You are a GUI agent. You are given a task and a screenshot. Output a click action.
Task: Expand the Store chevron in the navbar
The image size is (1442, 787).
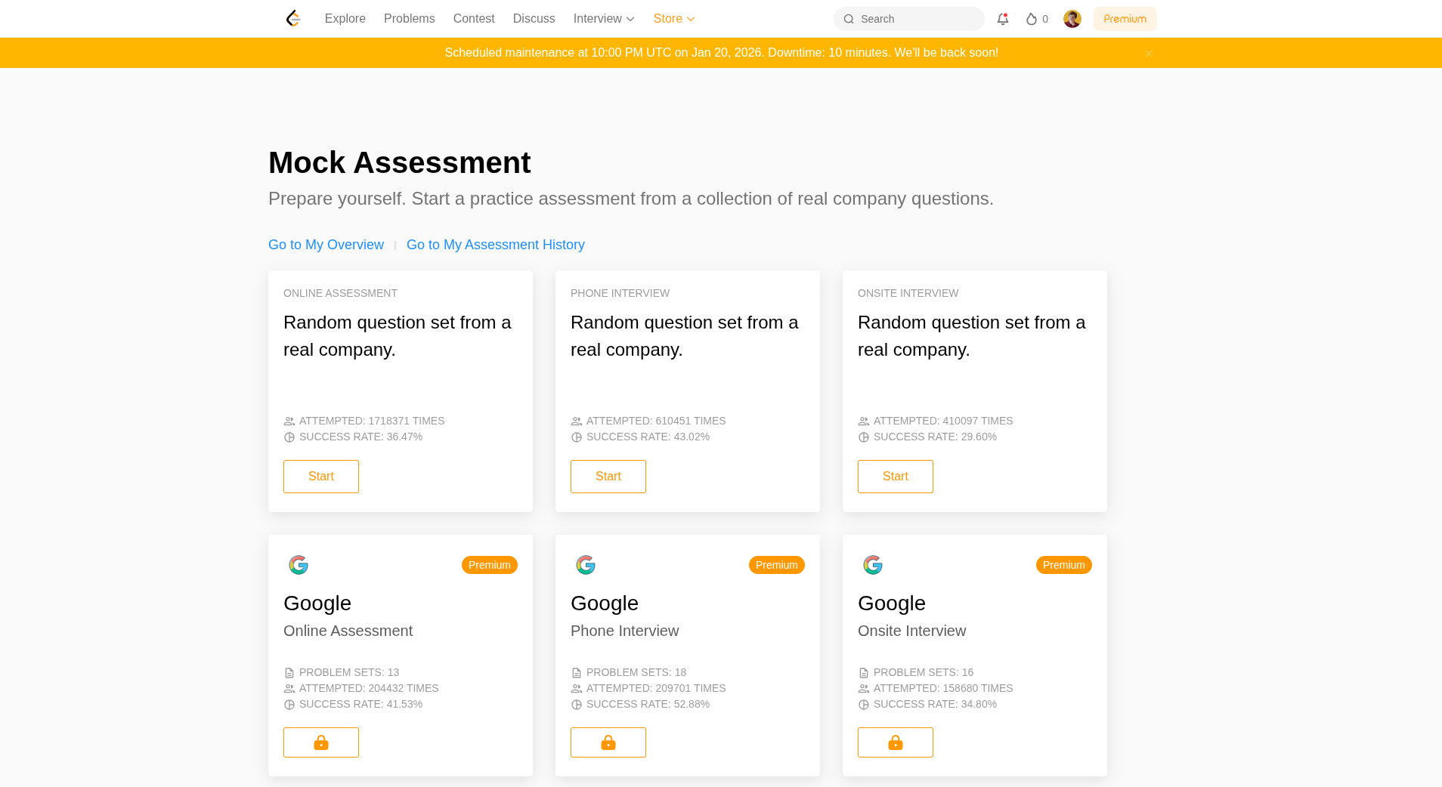click(x=692, y=19)
